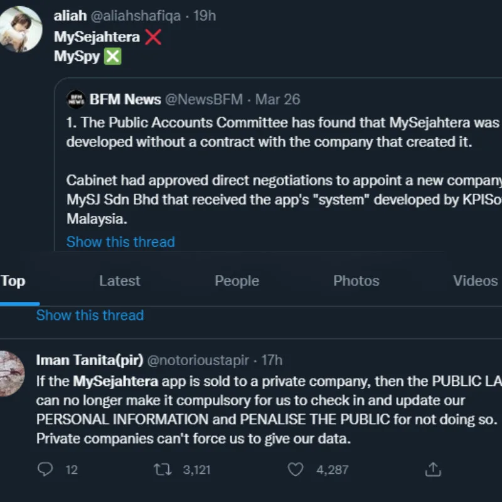This screenshot has width=502, height=502.
Task: Open Iman Tanita's profile avatar
Action: tap(11, 375)
